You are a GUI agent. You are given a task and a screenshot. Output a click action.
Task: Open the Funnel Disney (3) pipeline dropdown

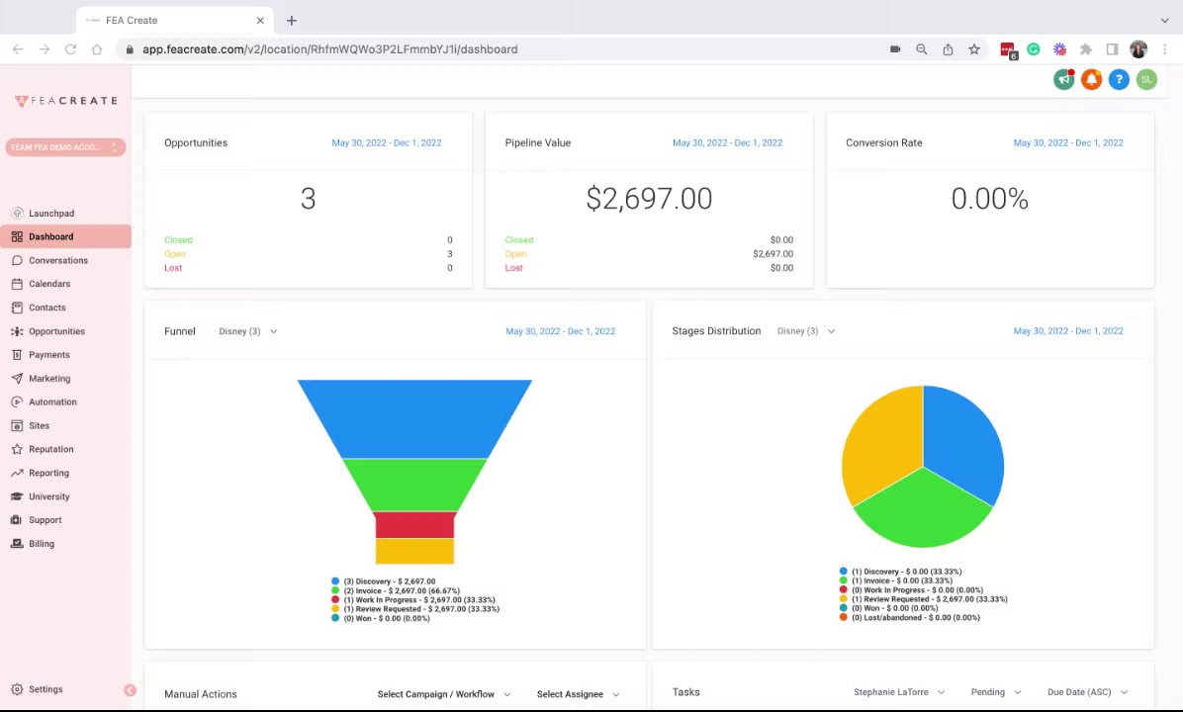pyautogui.click(x=248, y=331)
